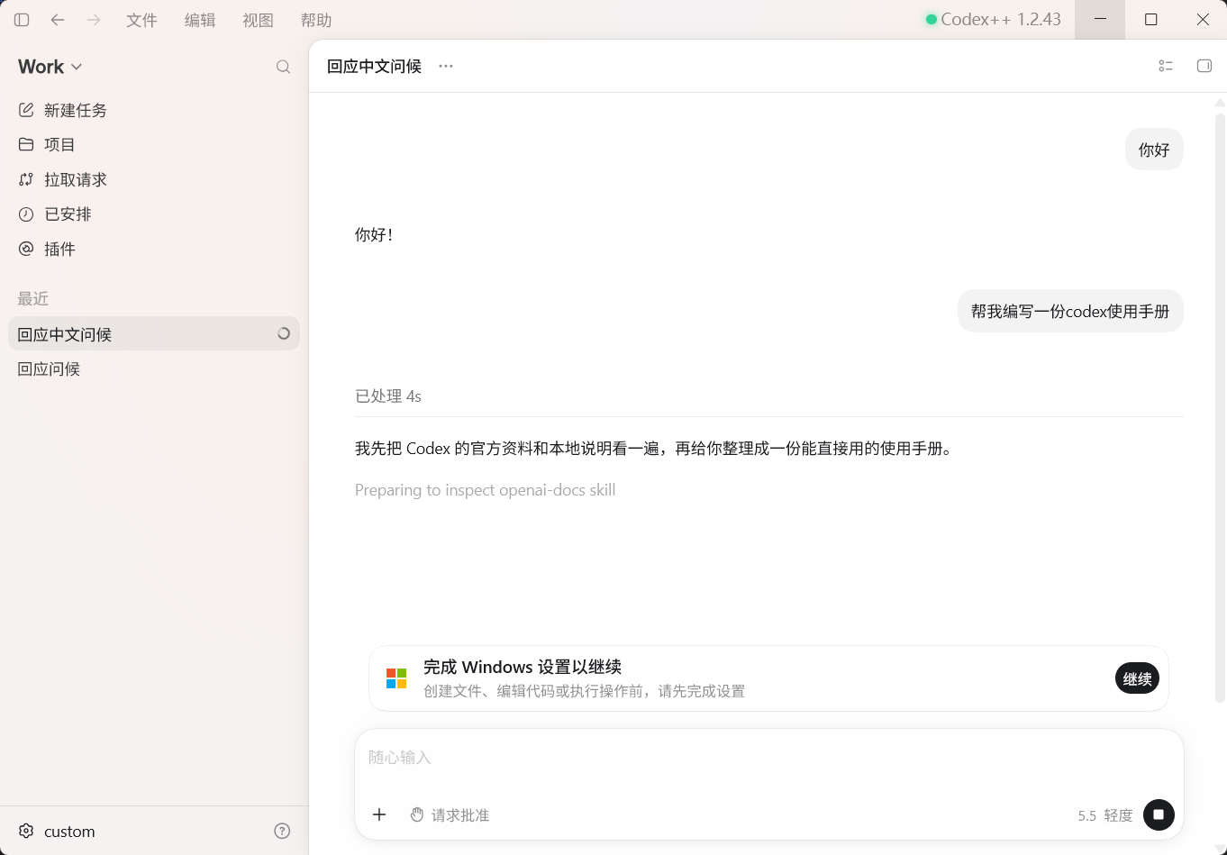Click the 回应中文问候 conversation title
Image resolution: width=1227 pixels, height=855 pixels.
tap(374, 66)
